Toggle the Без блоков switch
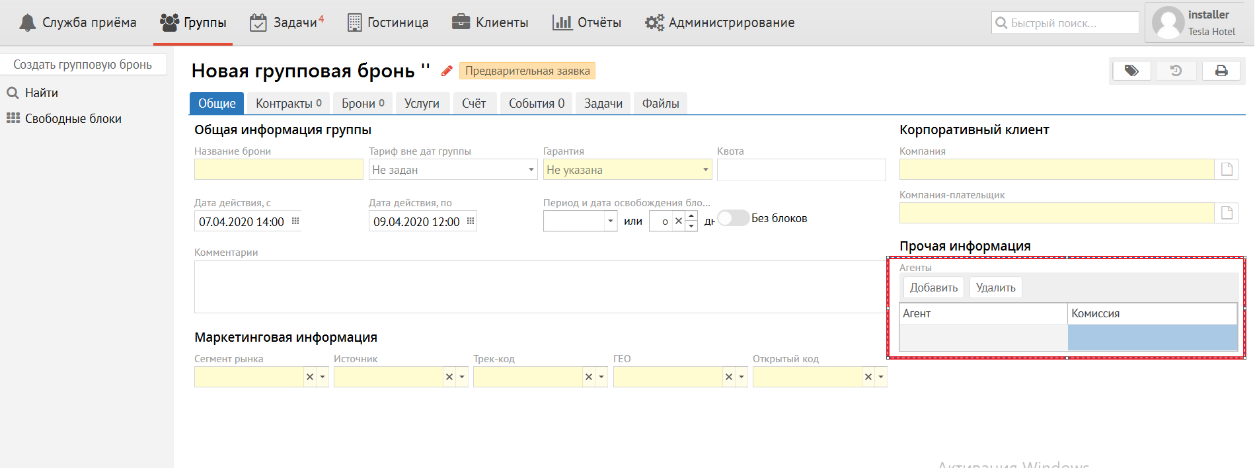The height and width of the screenshot is (468, 1255). tap(733, 218)
